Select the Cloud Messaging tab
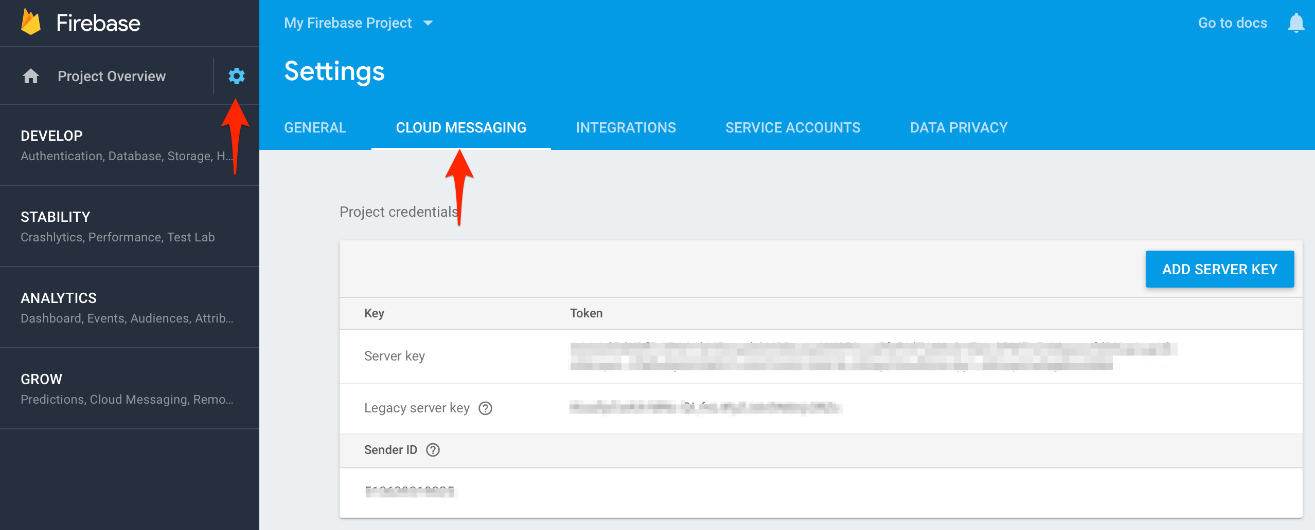The width and height of the screenshot is (1315, 530). coord(461,127)
